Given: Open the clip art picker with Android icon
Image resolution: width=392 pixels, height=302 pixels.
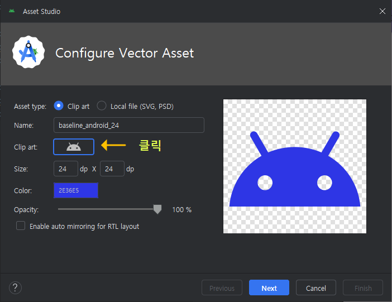Looking at the screenshot, I should 74,147.
